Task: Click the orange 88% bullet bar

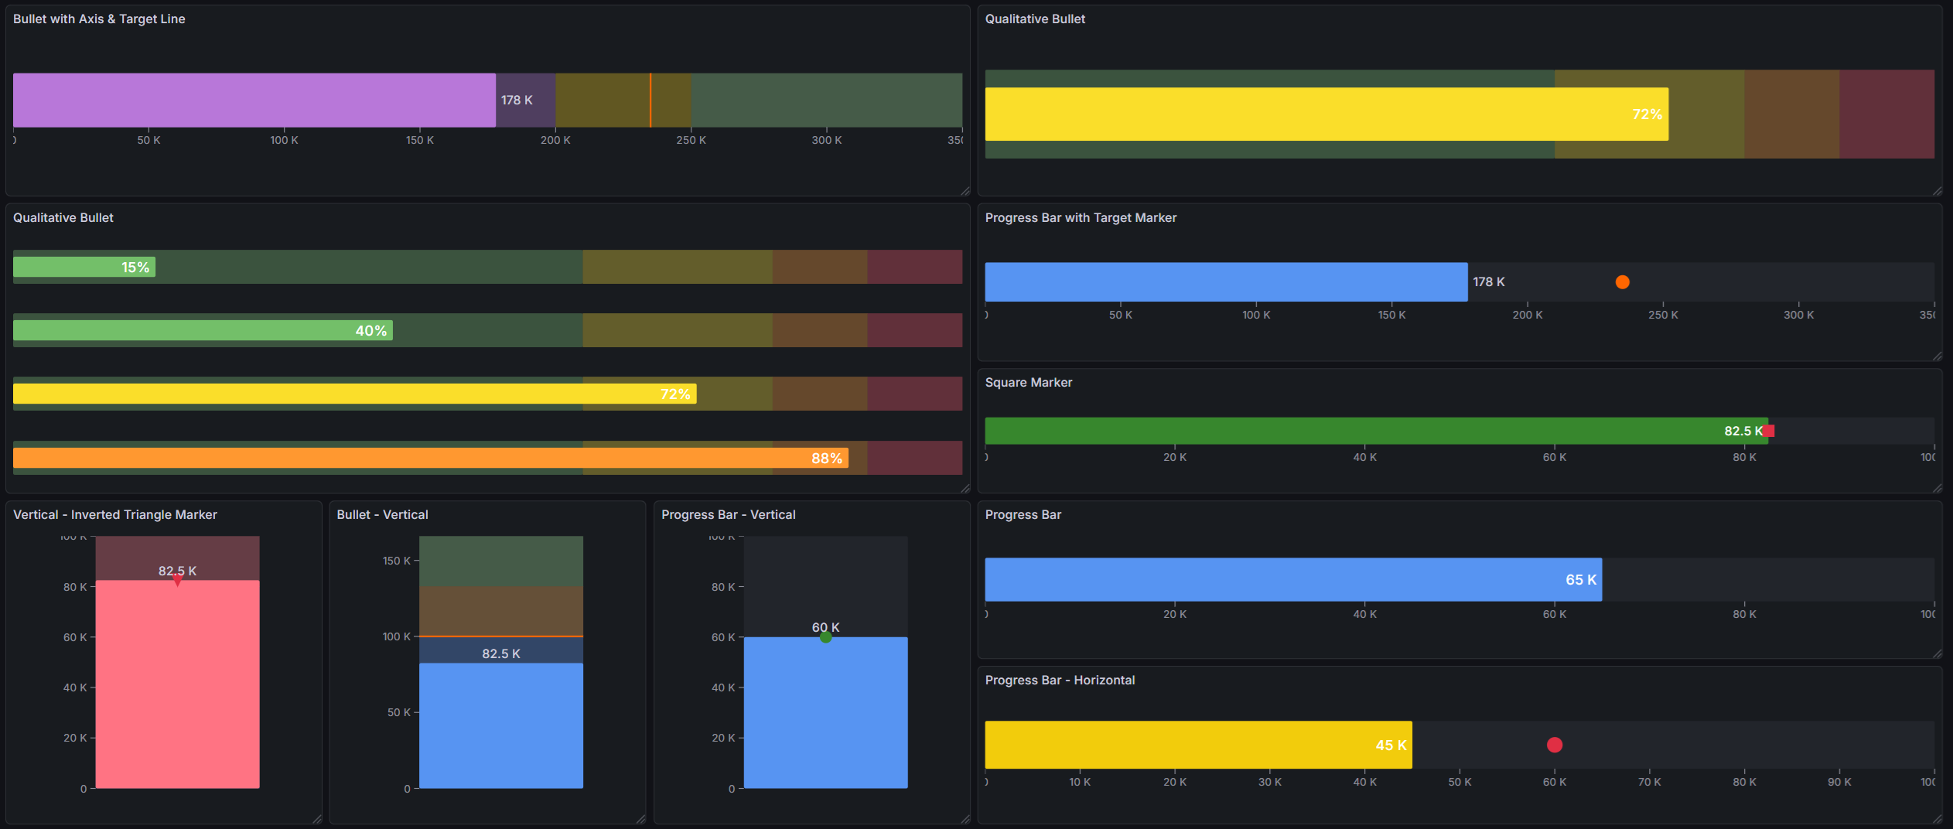Action: (x=429, y=459)
